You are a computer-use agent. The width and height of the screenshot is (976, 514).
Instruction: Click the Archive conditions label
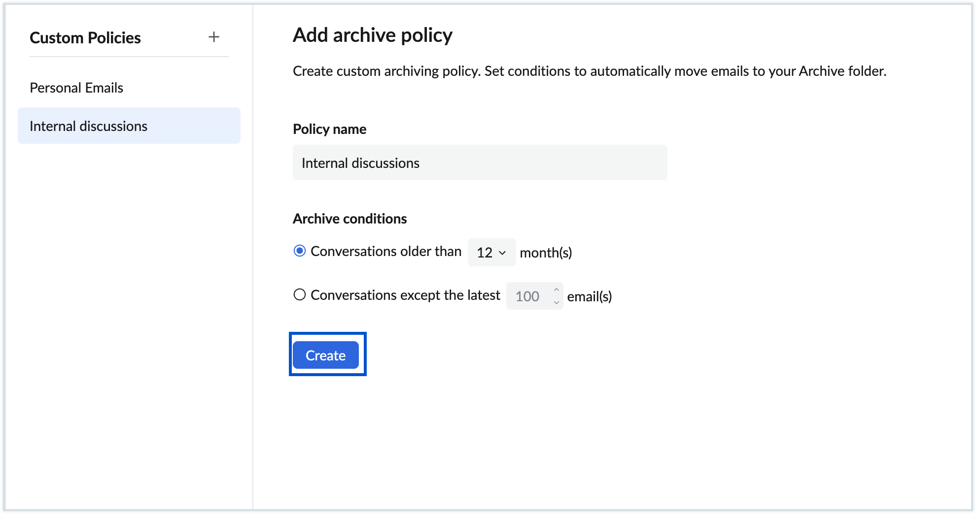tap(349, 219)
